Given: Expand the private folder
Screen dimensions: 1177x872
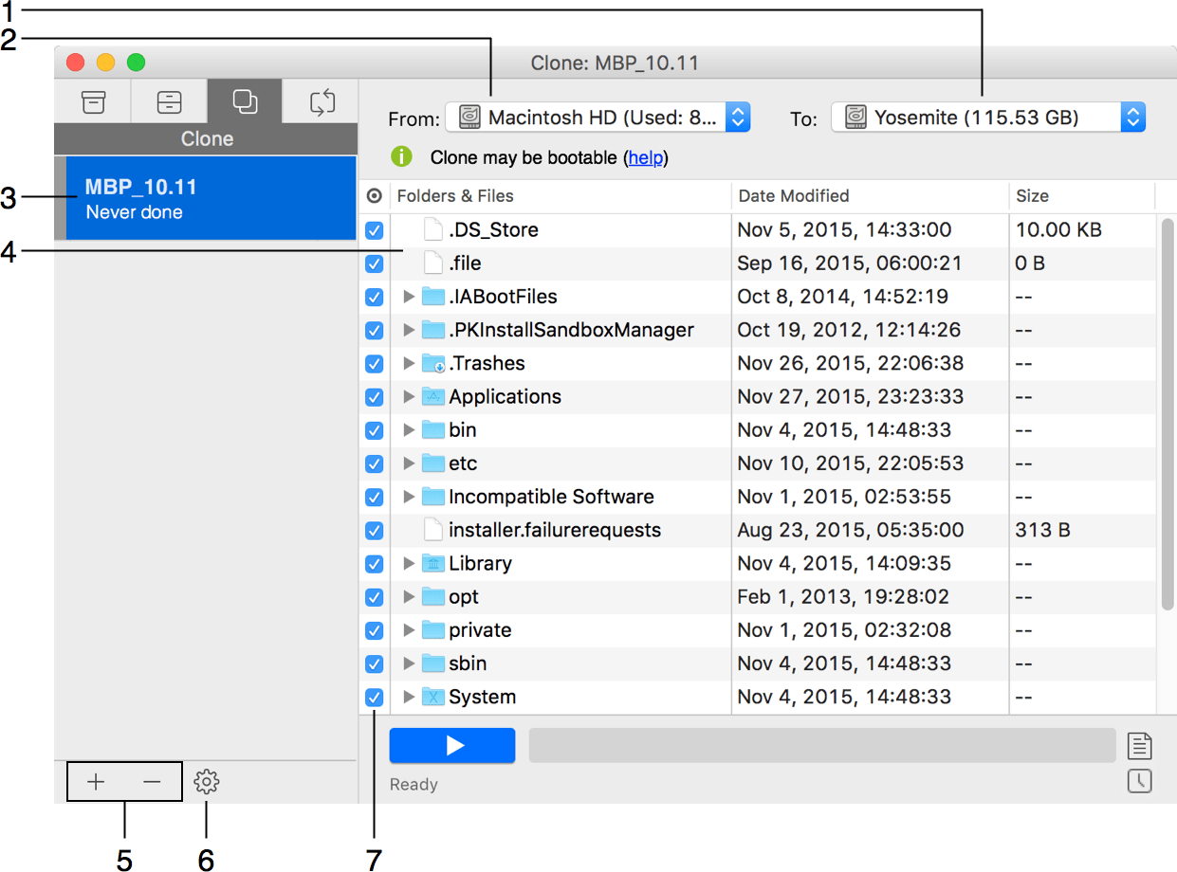Looking at the screenshot, I should click(409, 630).
